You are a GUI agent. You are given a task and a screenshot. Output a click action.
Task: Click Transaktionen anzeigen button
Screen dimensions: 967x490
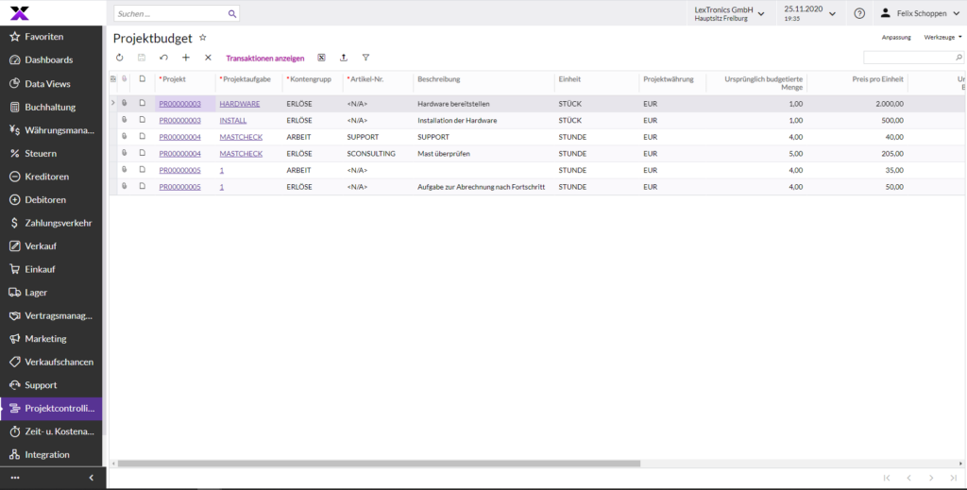tap(265, 58)
